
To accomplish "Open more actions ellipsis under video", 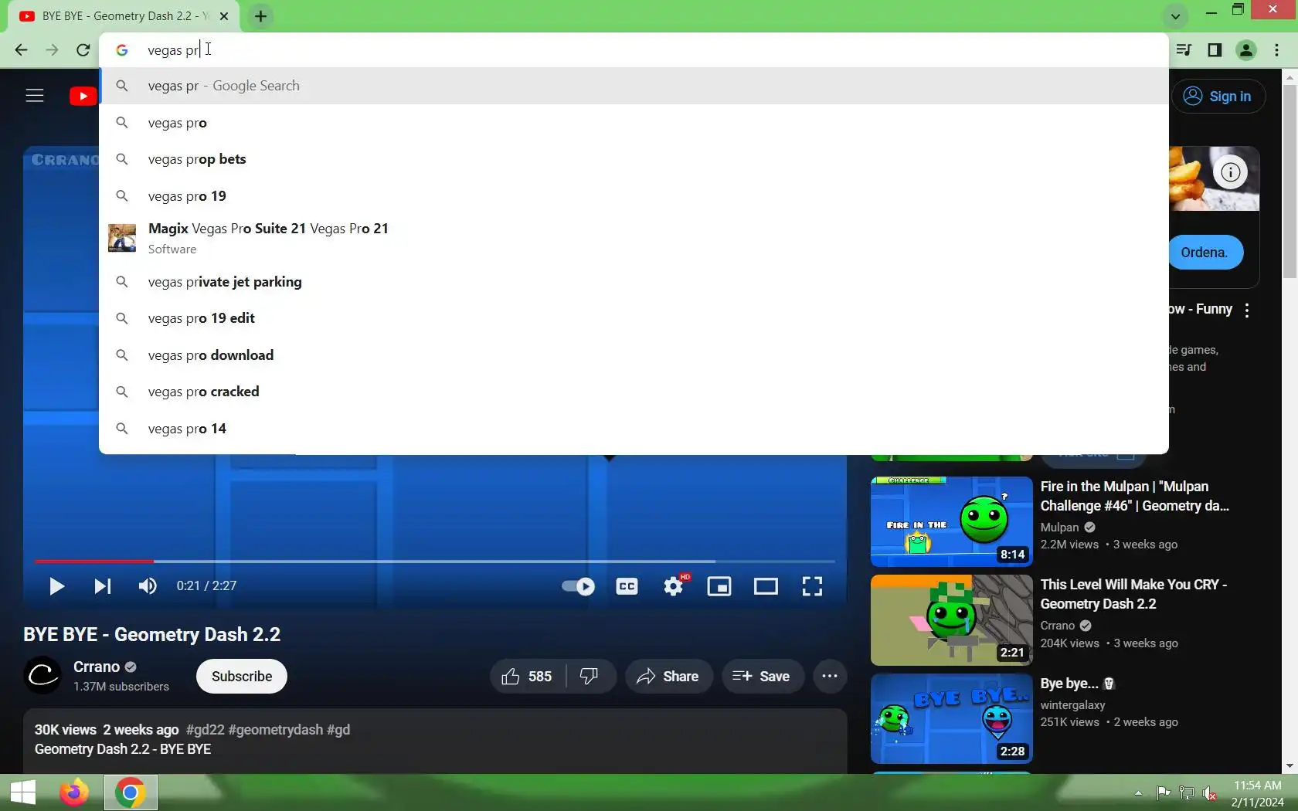I will [x=830, y=677].
